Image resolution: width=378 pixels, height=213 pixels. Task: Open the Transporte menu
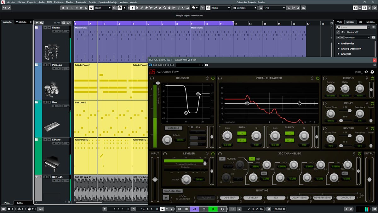coord(81,2)
